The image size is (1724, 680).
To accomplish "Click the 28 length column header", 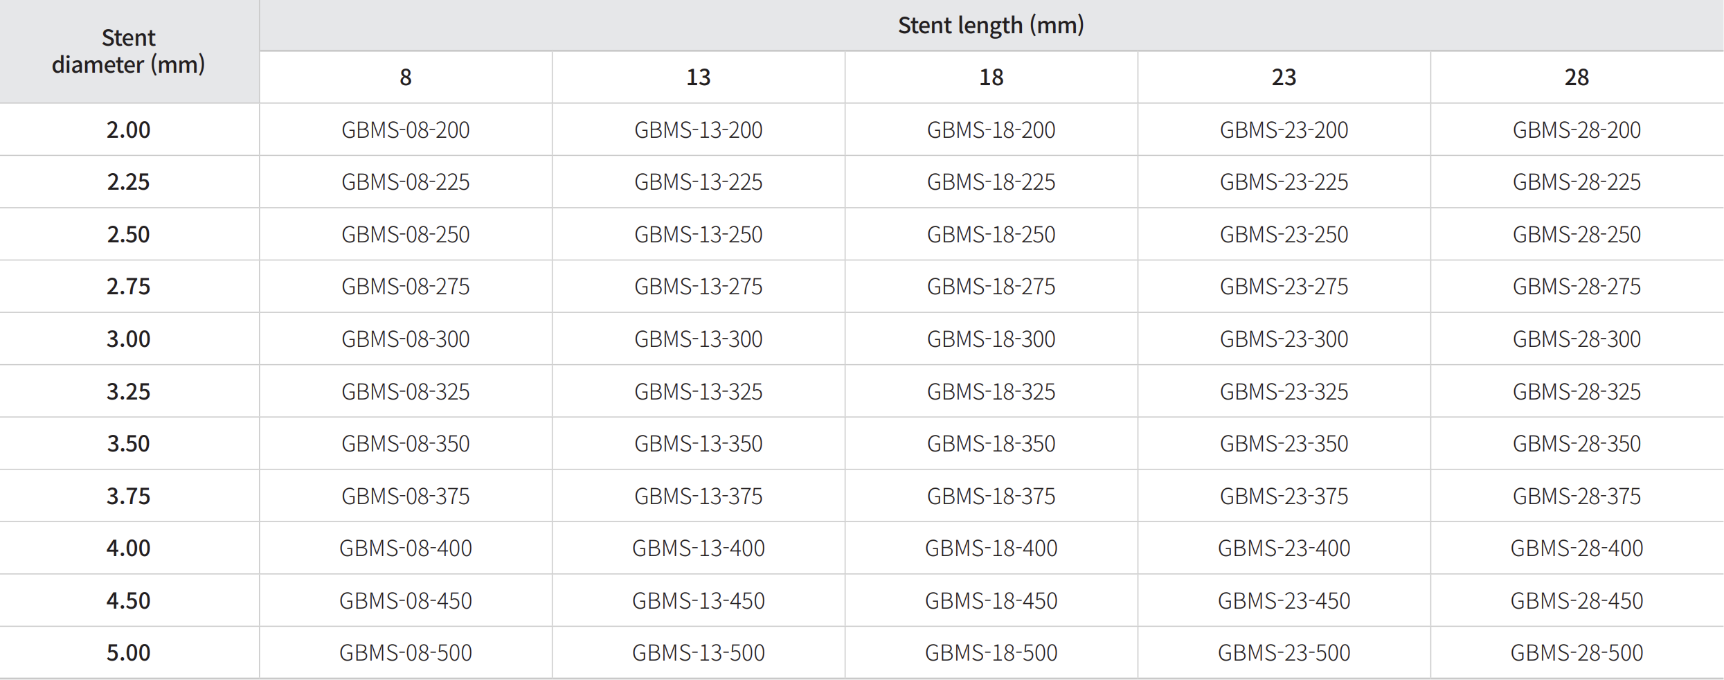I will (x=1577, y=77).
